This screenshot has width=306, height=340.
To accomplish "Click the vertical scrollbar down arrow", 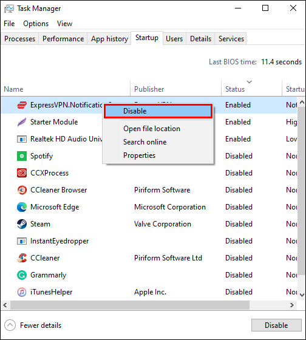I will (302, 294).
